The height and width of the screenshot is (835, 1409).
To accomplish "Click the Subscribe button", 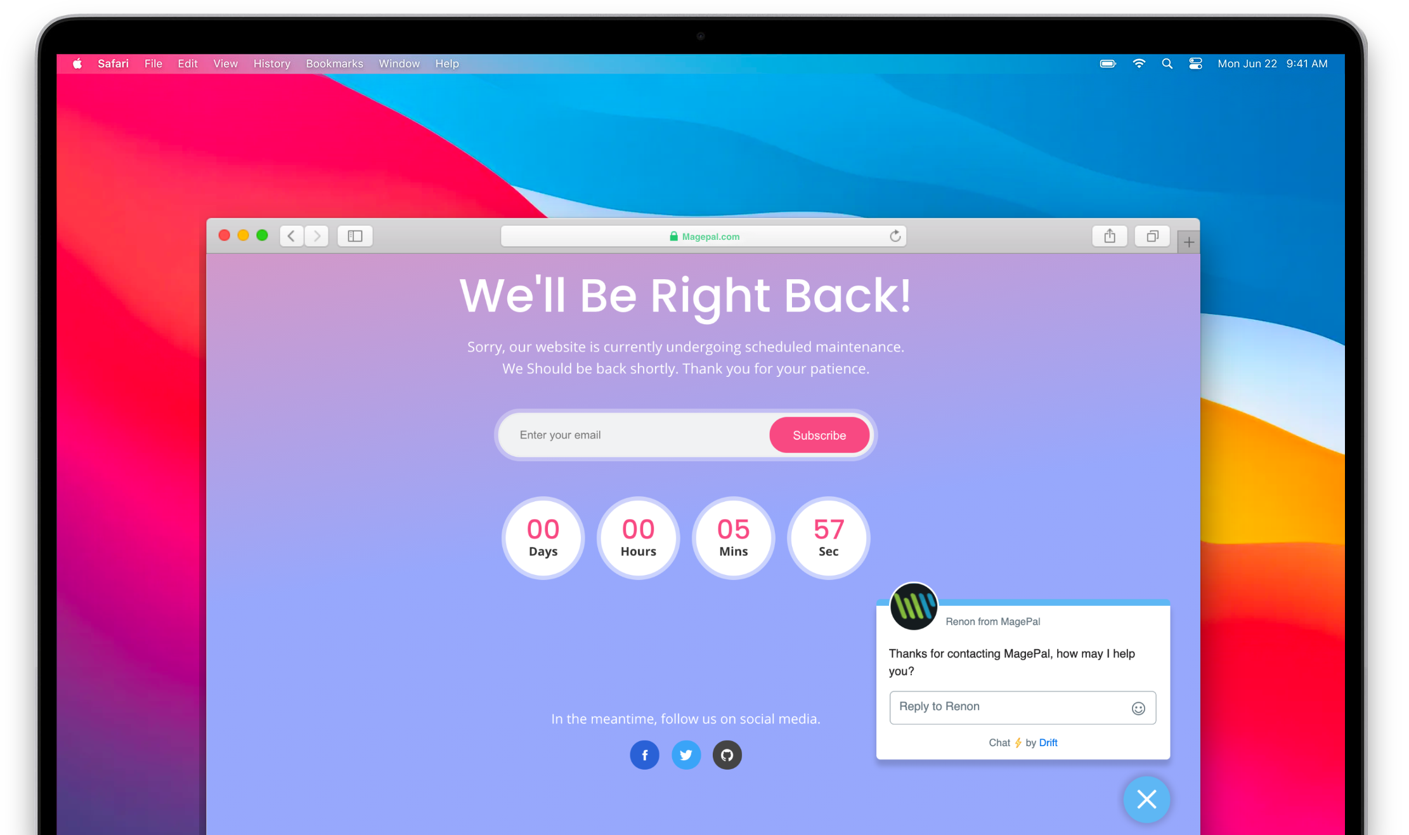I will click(819, 435).
